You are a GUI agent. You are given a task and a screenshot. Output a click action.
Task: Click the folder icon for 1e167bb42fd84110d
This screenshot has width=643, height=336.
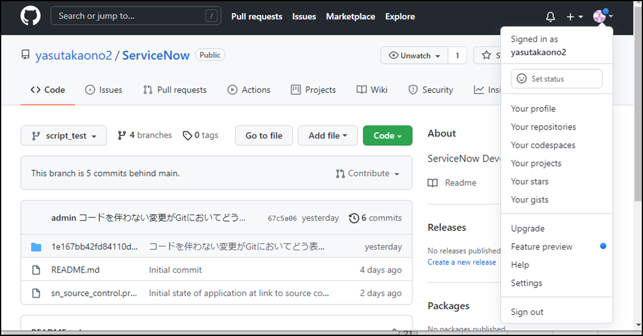36,247
